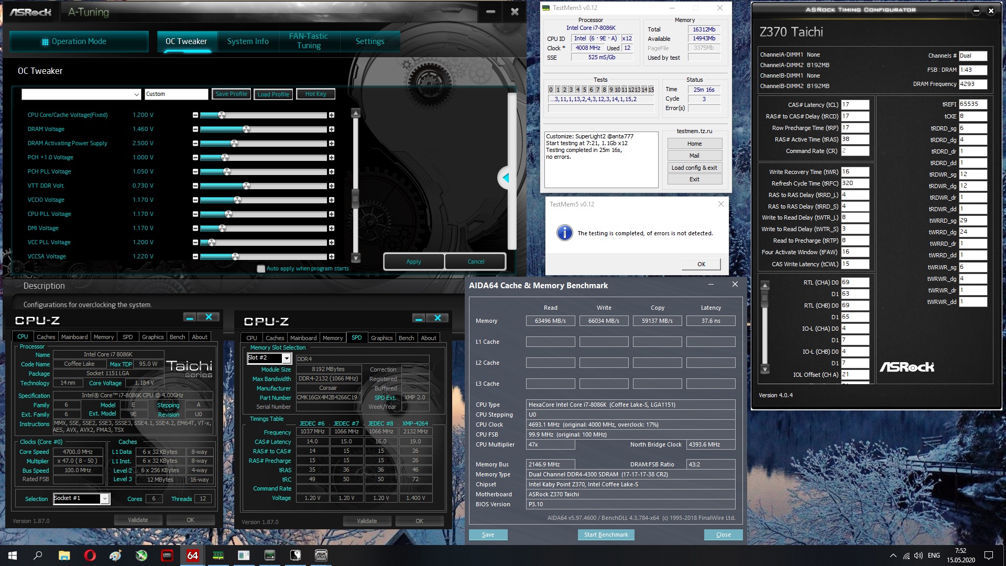Click the AIDA64 taskbar icon
The width and height of the screenshot is (1006, 566).
193,556
